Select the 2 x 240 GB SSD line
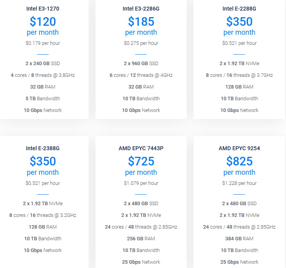The image size is (286, 268). pos(43,64)
